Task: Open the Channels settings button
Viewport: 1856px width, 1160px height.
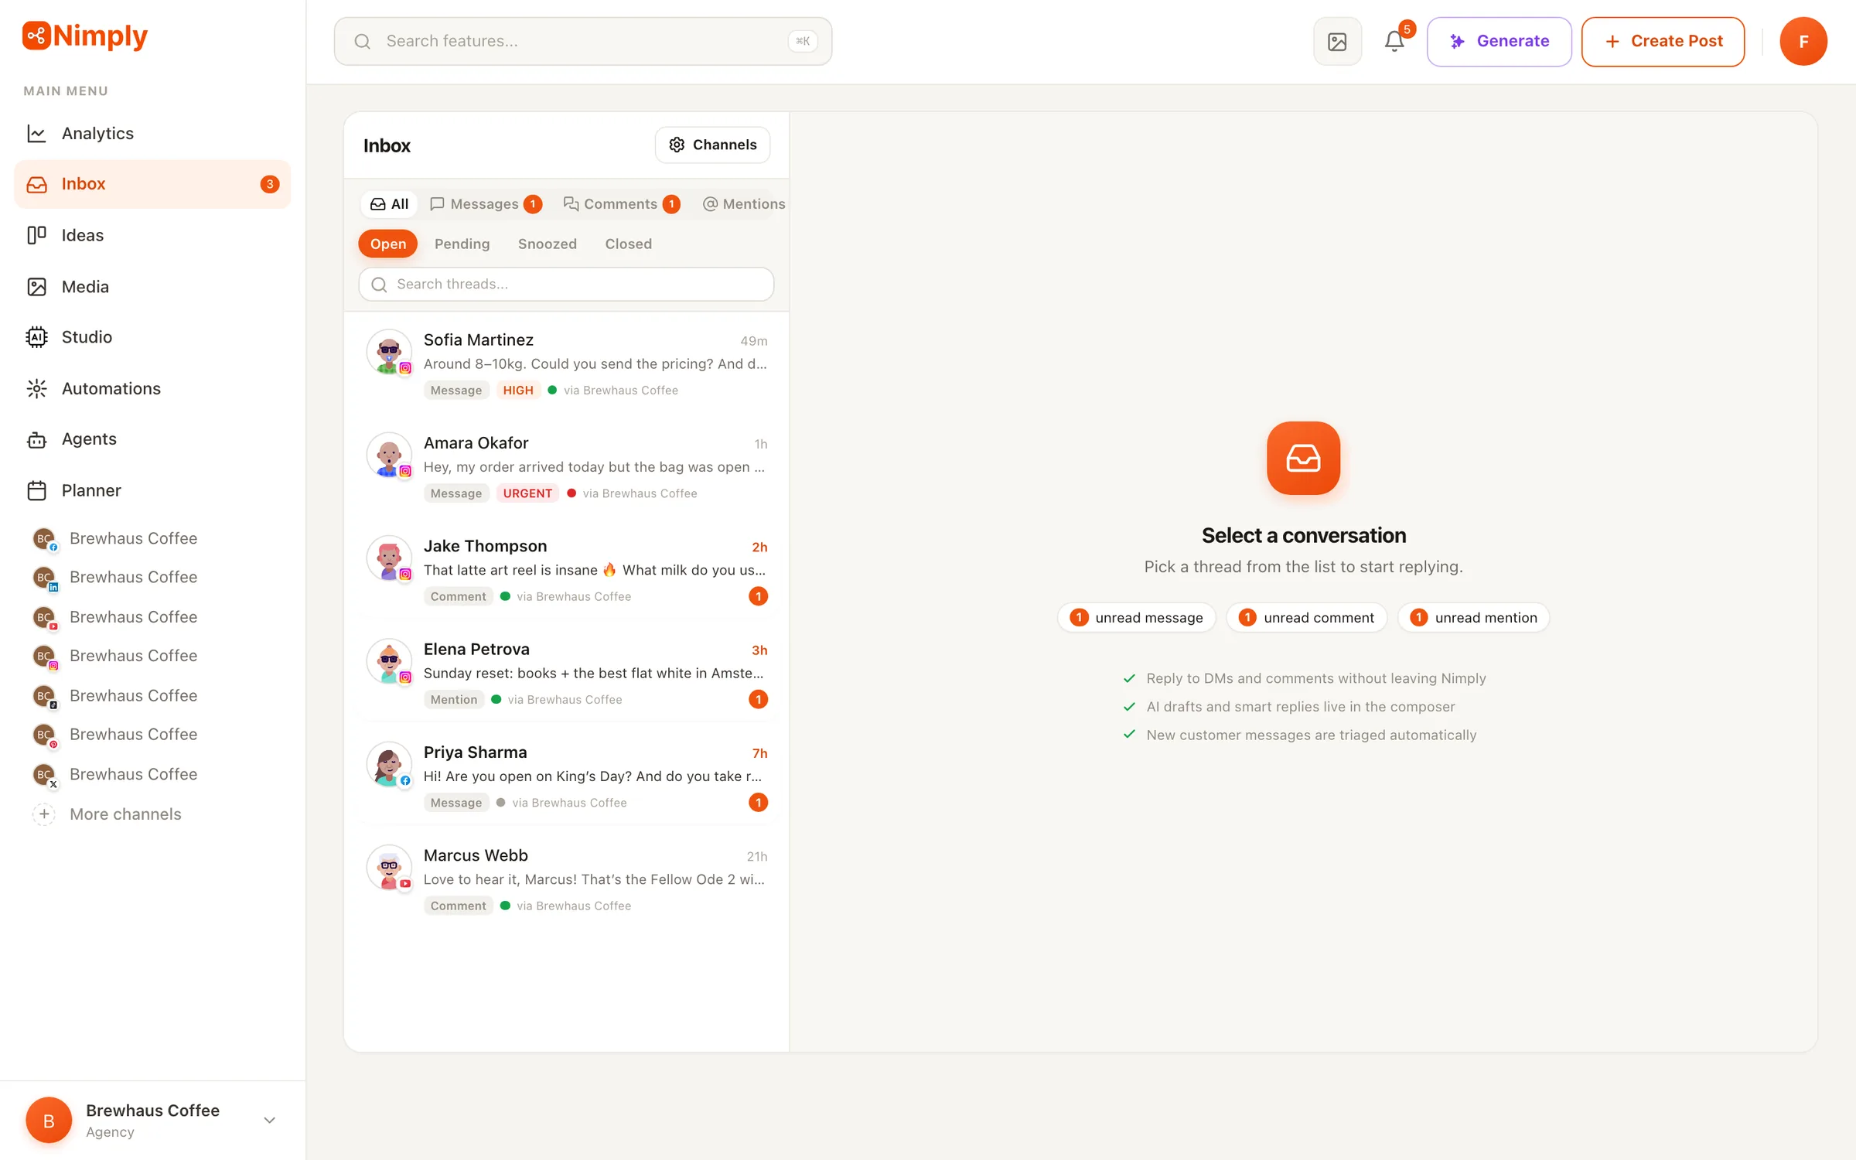Action: pos(712,145)
